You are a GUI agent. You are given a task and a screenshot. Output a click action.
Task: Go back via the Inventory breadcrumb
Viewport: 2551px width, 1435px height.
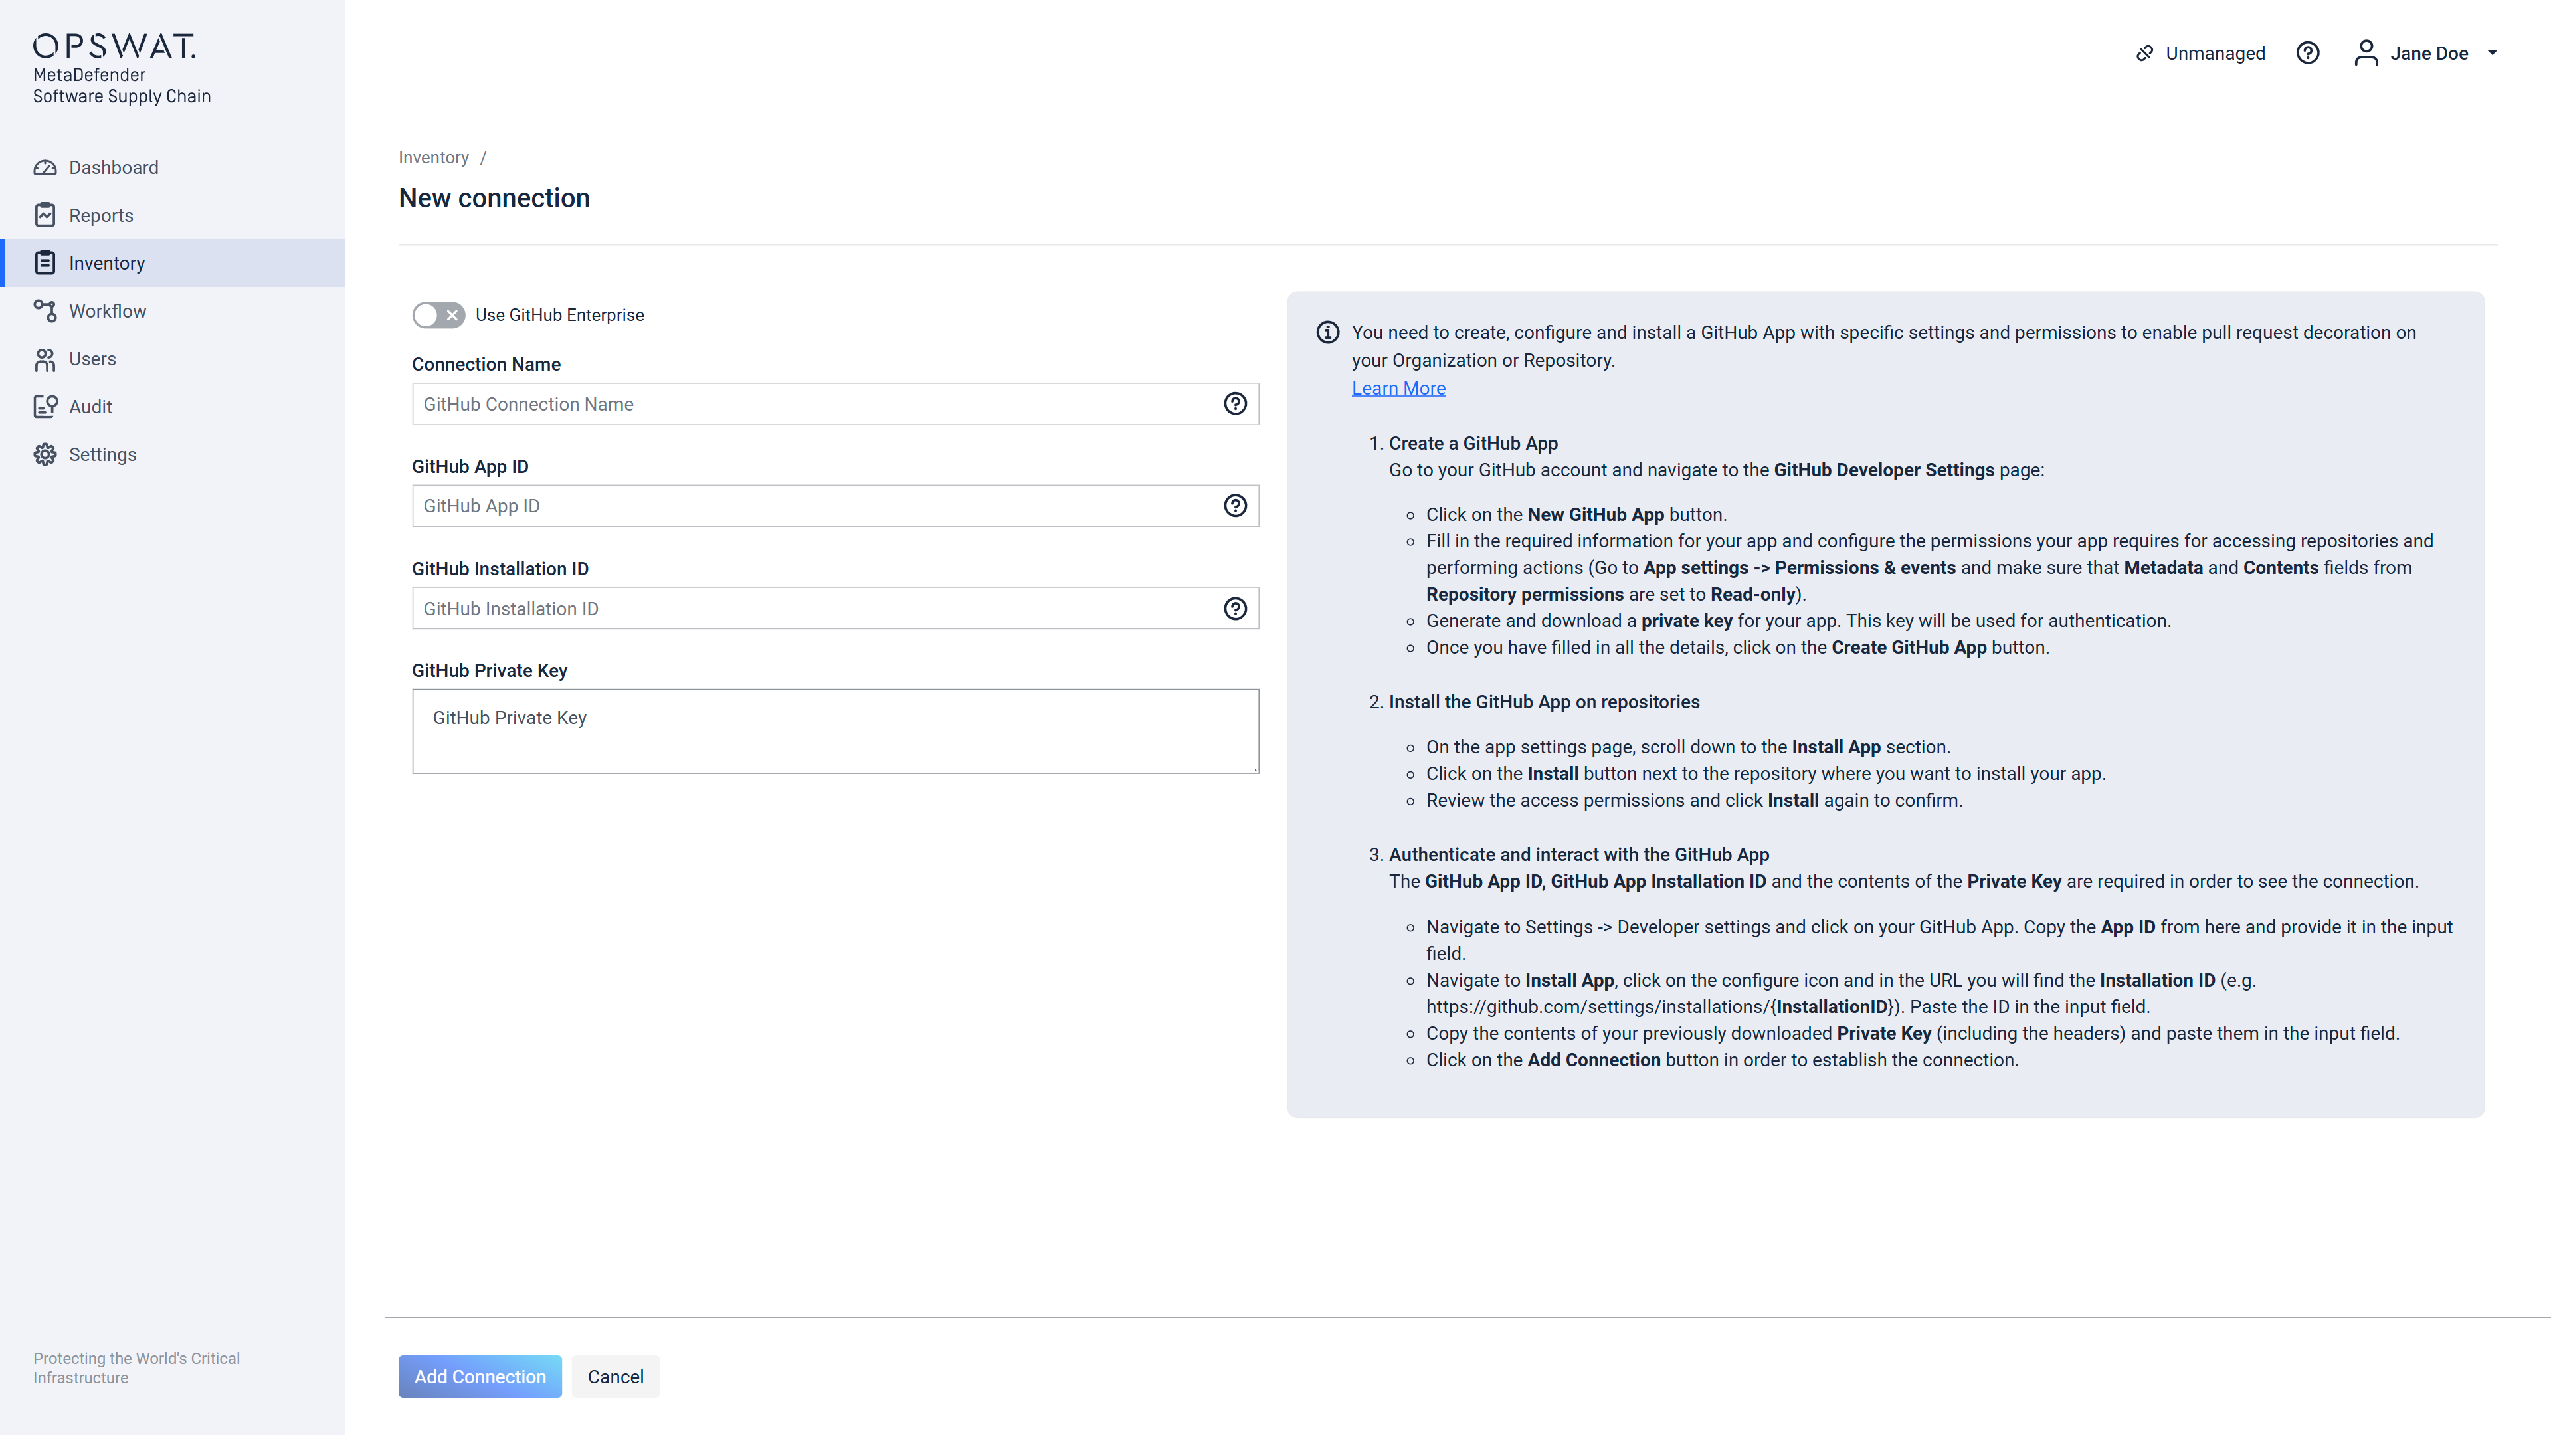tap(432, 157)
